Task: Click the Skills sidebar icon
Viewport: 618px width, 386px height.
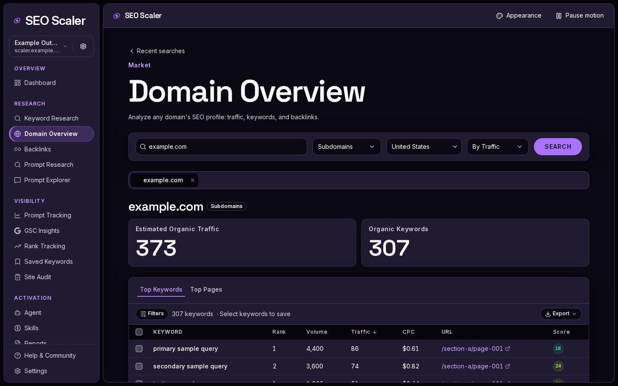Action: pyautogui.click(x=18, y=328)
